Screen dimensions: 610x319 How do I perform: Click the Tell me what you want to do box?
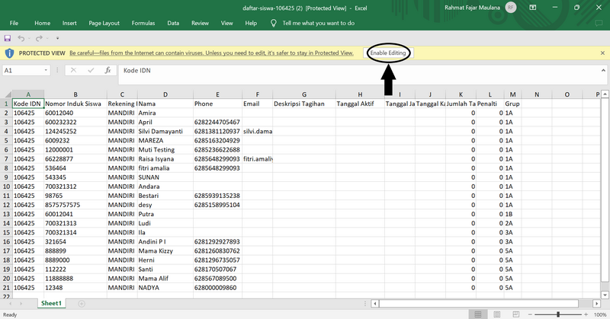[318, 23]
